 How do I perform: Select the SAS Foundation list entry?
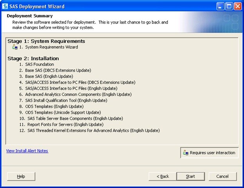pyautogui.click(x=39, y=64)
